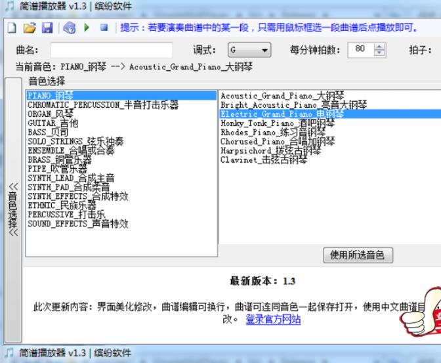Open the 登录官方网站 link
441x363 pixels.
coord(273,319)
